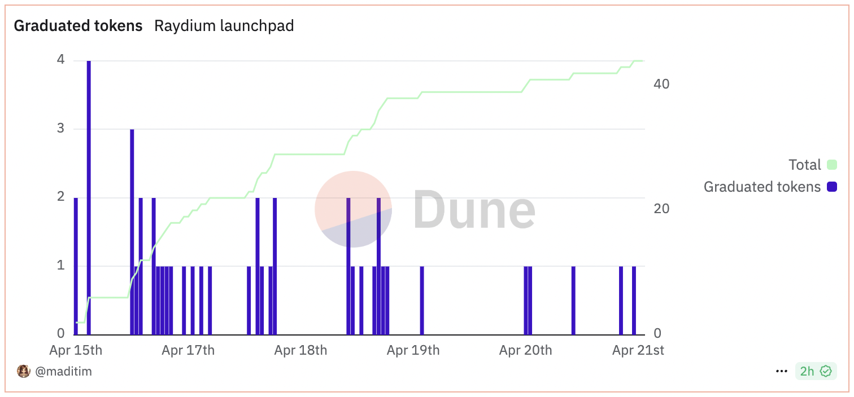The height and width of the screenshot is (397, 854).
Task: Click the Graduated tokens legend label
Action: (762, 187)
